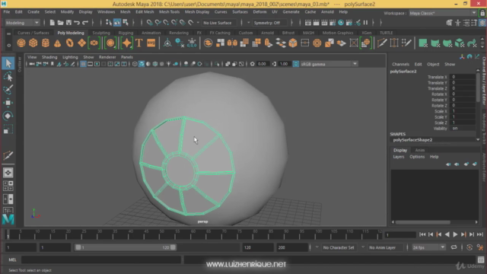Toggle the viewport grid display

[83, 64]
